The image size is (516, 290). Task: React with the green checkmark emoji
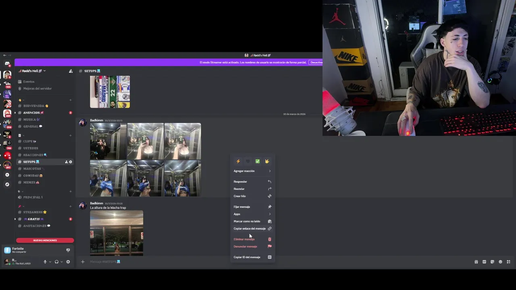[x=257, y=162]
